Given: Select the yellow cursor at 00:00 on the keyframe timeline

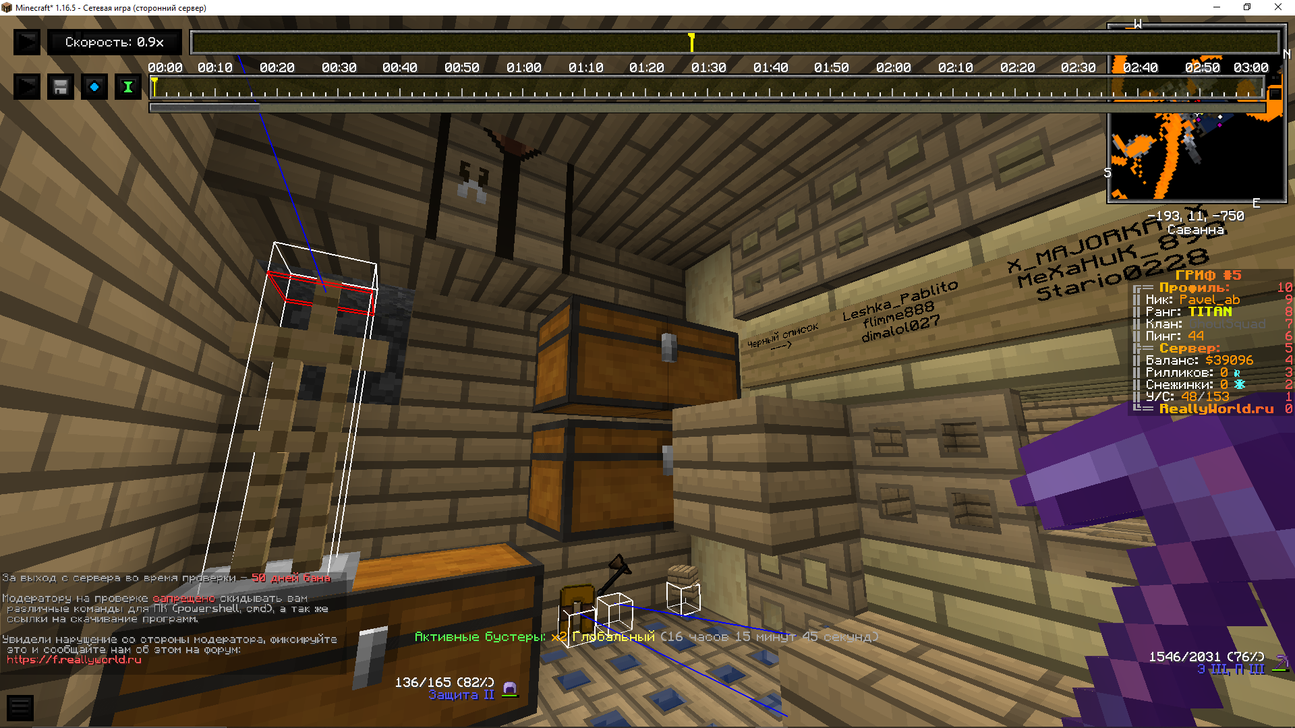Looking at the screenshot, I should coord(154,87).
